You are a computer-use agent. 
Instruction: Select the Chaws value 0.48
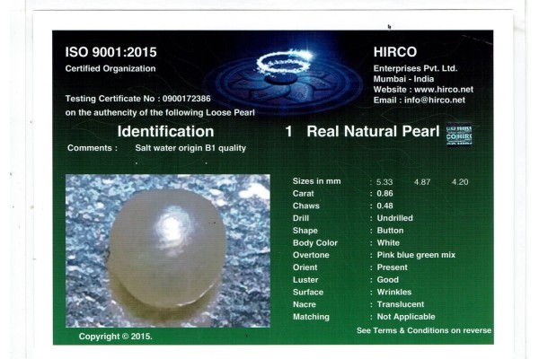tap(384, 206)
